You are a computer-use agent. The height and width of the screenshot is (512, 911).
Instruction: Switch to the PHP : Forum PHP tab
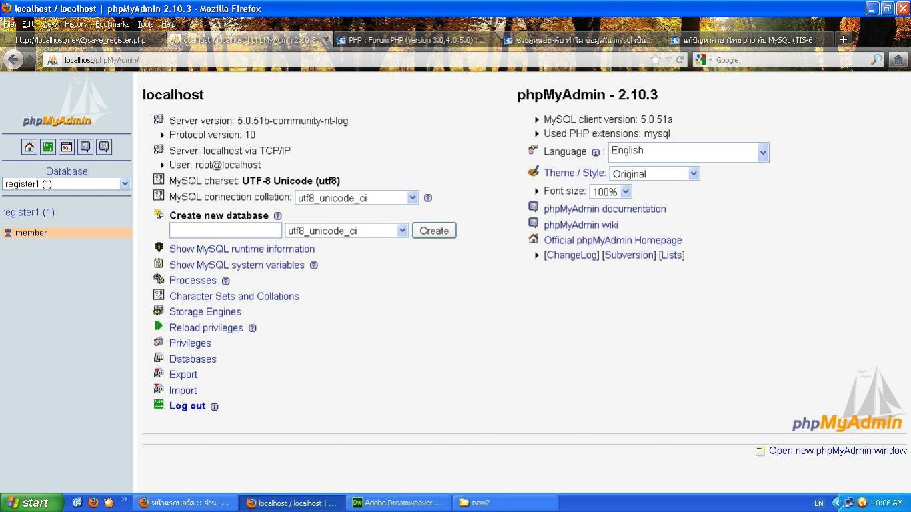point(415,40)
